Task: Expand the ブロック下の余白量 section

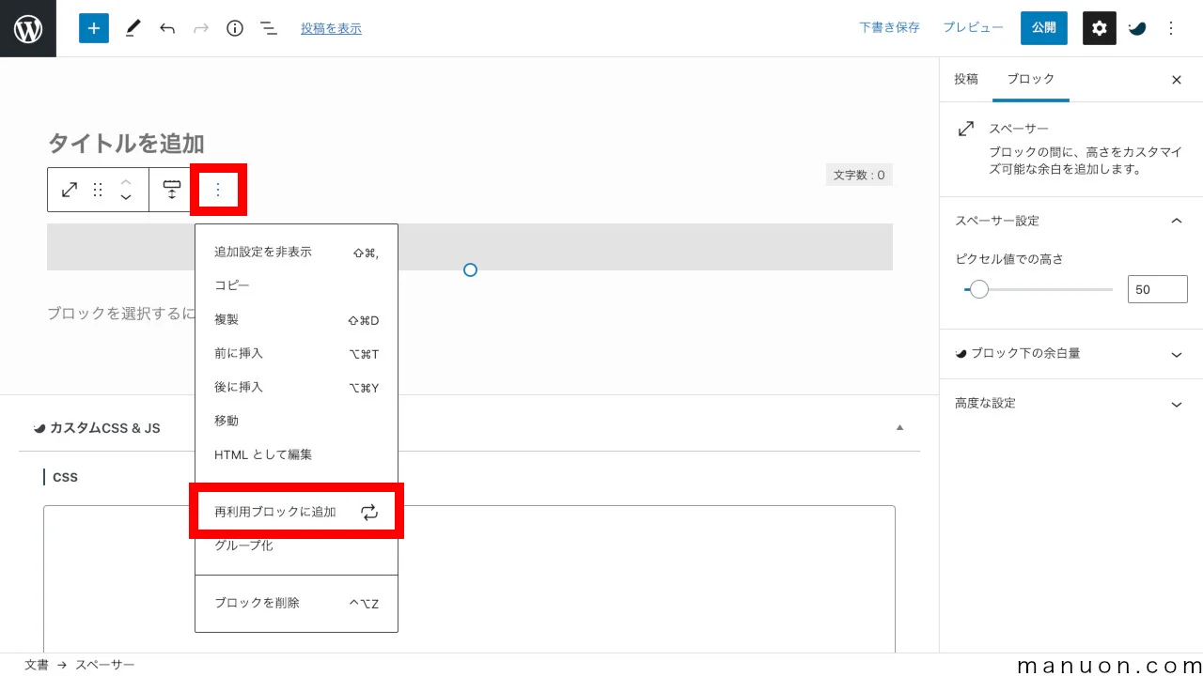Action: click(x=1176, y=354)
